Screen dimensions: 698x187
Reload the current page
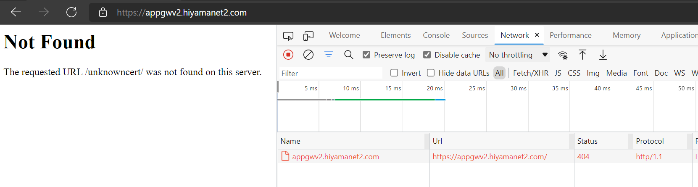[x=71, y=12]
